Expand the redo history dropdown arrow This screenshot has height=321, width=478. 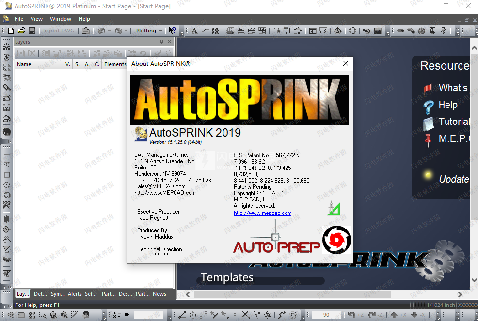click(x=126, y=31)
